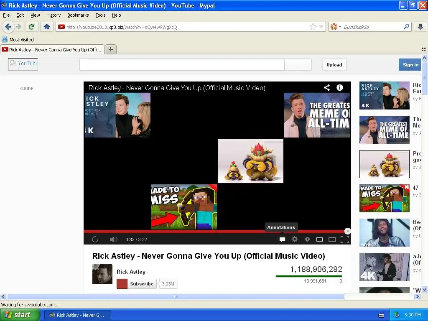Click the 3.03M subscriber count
Image resolution: width=428 pixels, height=321 pixels.
(x=168, y=284)
